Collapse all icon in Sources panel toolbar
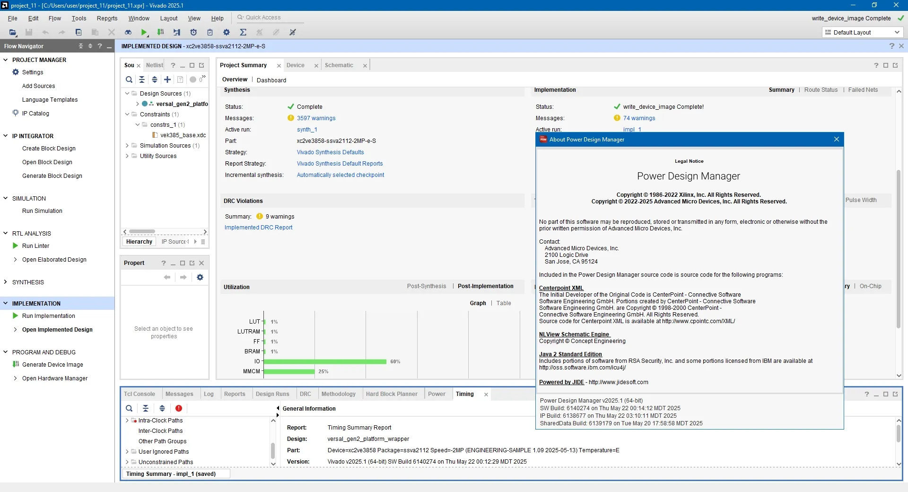 [x=142, y=79]
